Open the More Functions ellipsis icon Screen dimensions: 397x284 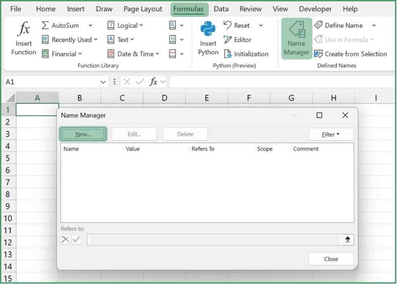coord(173,53)
